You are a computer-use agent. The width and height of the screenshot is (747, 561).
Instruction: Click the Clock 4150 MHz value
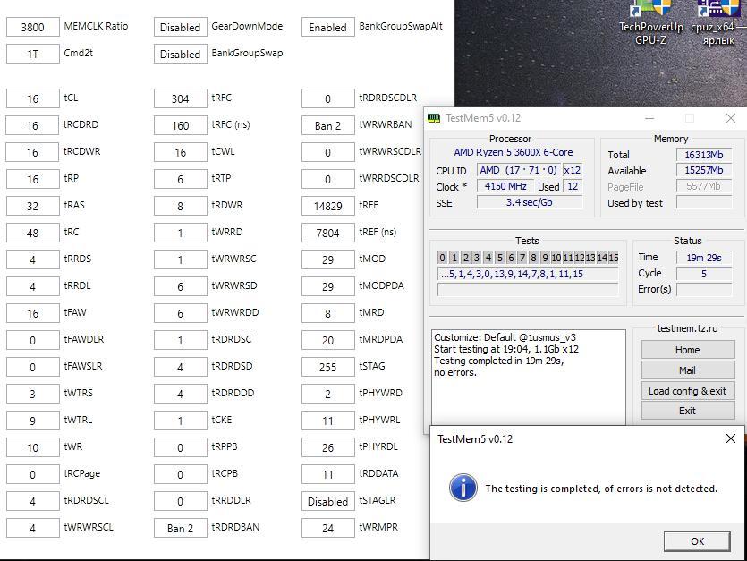(505, 186)
